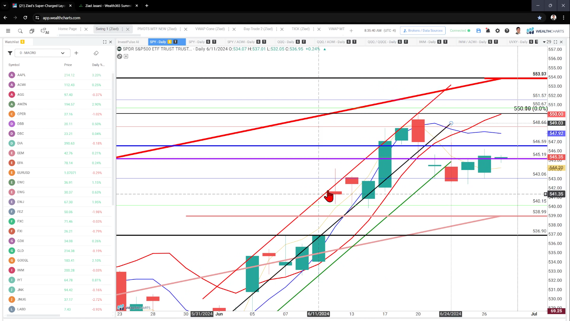The height and width of the screenshot is (321, 570).
Task: Open the symbol search magnifier
Action: point(20,31)
